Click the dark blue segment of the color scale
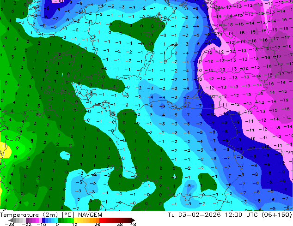 tap(43, 220)
